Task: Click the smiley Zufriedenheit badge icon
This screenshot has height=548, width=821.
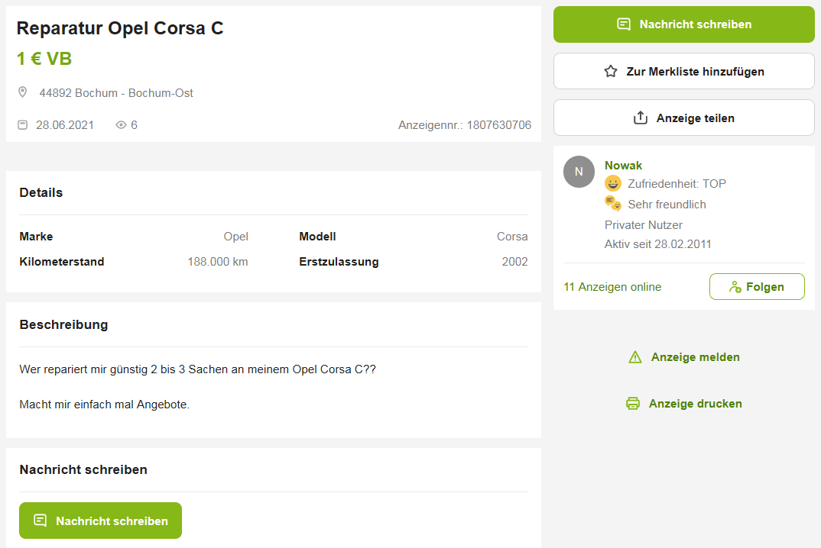Action: 613,183
